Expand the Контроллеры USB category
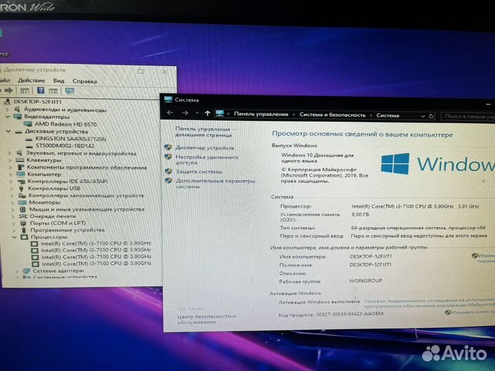Screen dimensions: 495x371 [x=11, y=188]
